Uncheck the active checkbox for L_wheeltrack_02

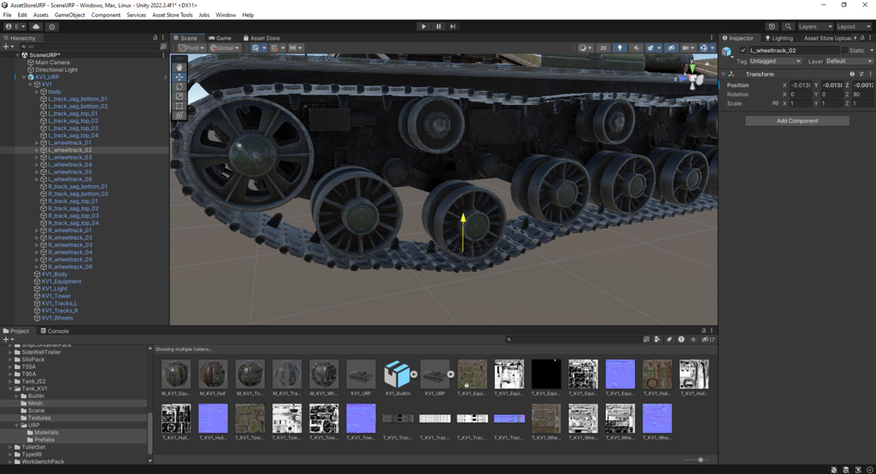(742, 50)
